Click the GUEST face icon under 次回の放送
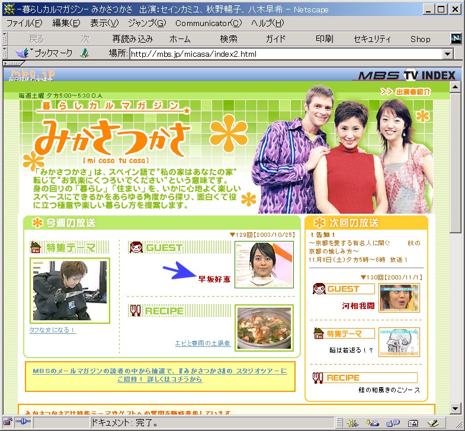 click(x=319, y=288)
